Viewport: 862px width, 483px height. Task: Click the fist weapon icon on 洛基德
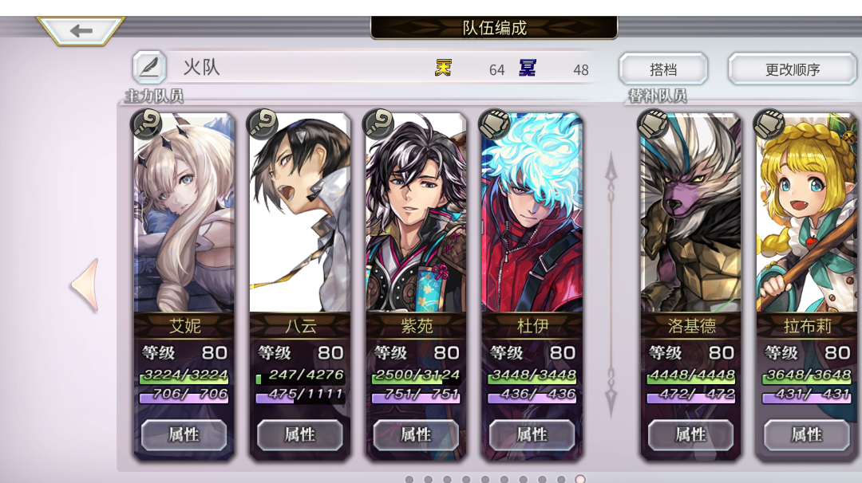[653, 124]
